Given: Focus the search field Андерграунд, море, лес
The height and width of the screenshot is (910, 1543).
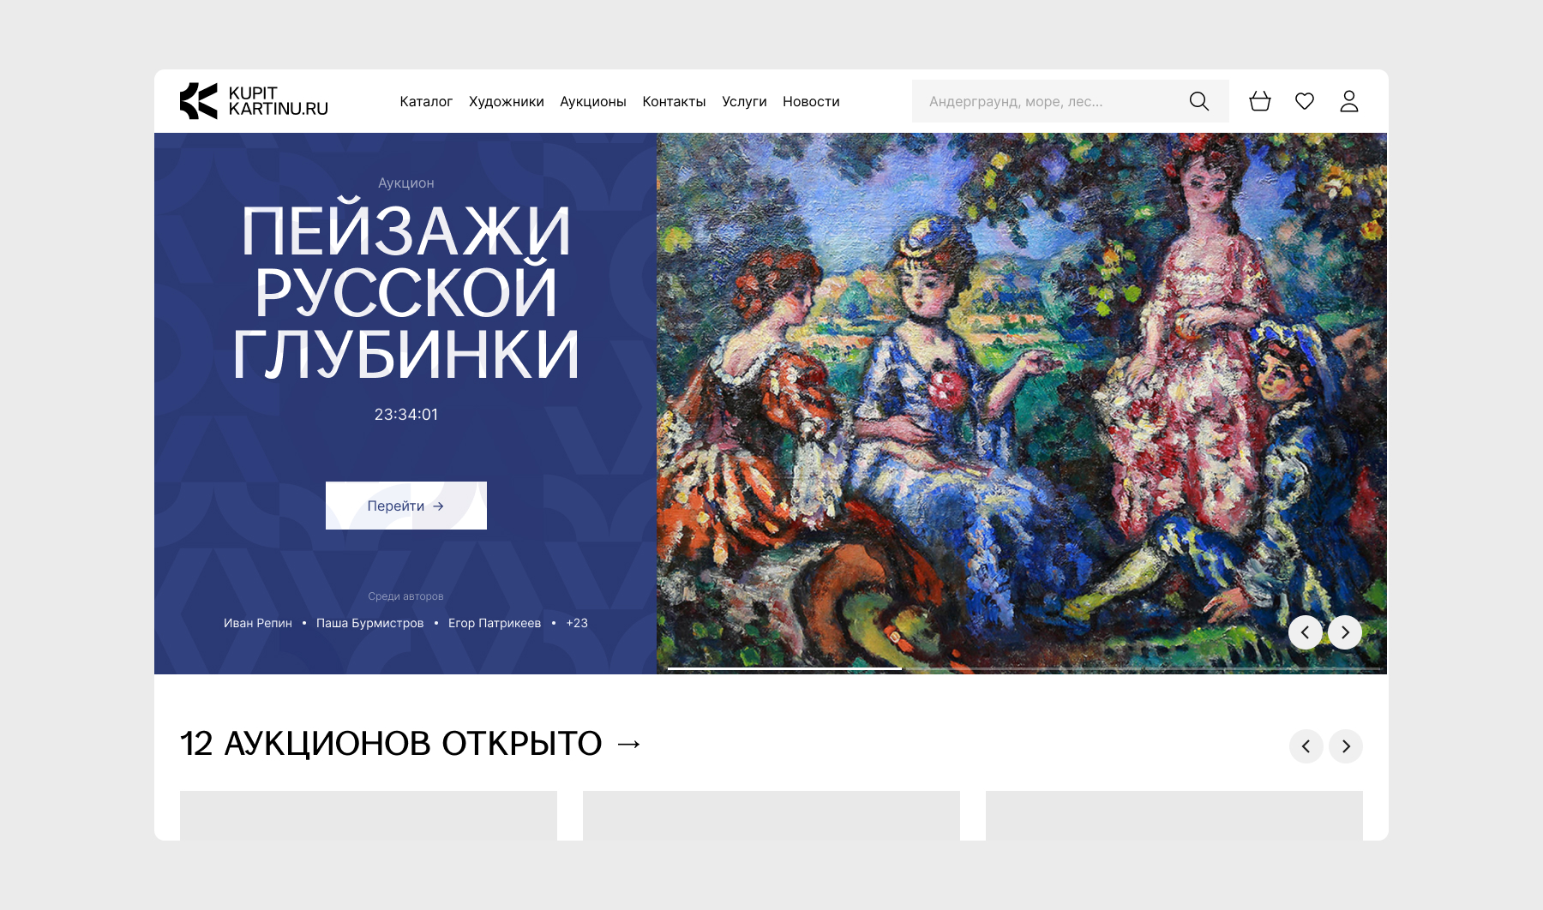Looking at the screenshot, I should tap(1071, 101).
